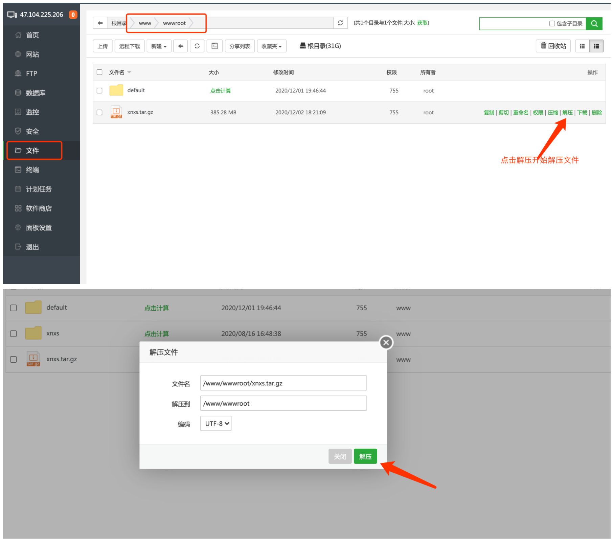
Task: Click 压缩 for xnxs.tar.gz
Action: (x=553, y=113)
